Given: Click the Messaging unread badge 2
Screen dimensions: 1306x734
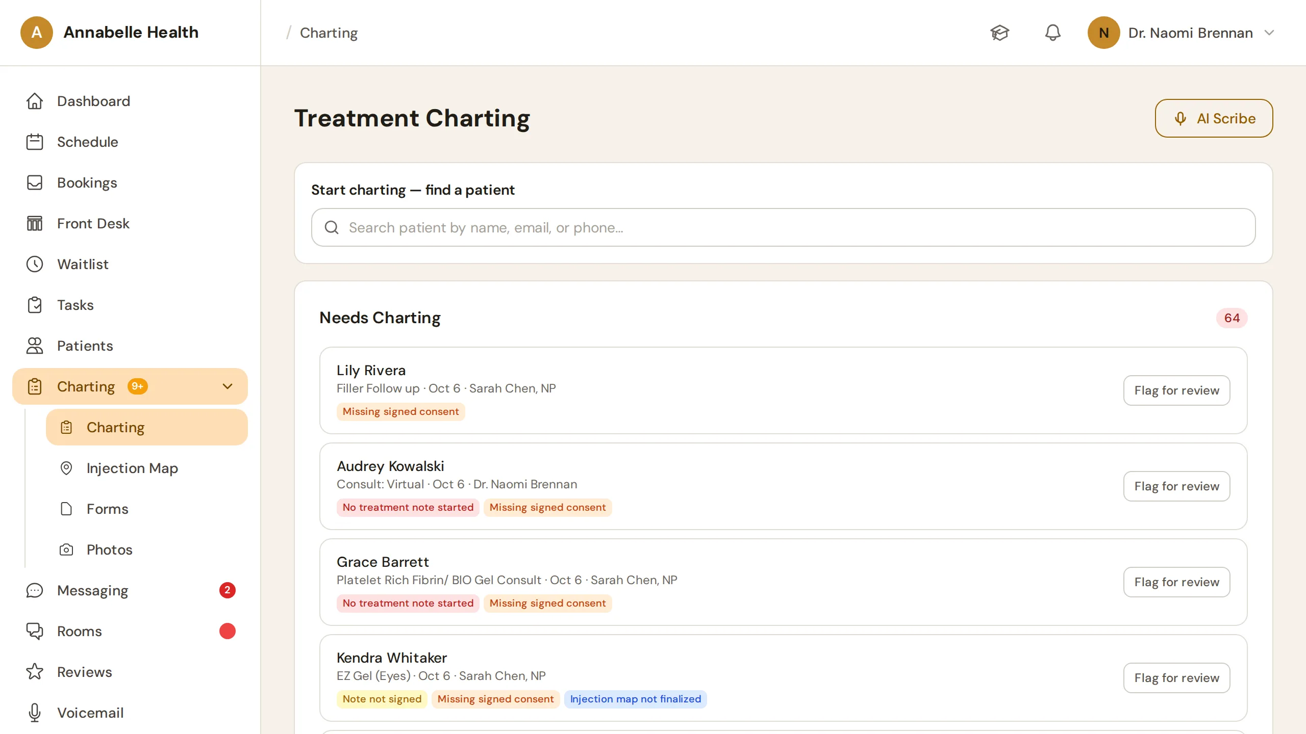Looking at the screenshot, I should [x=228, y=590].
